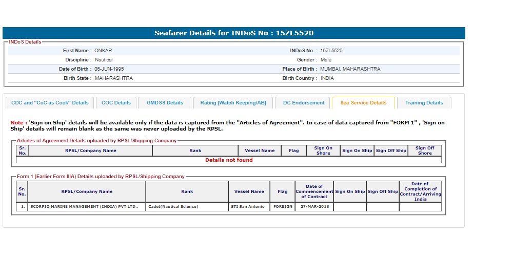Click the SCORPIO MARINE MANAGEMENT company cell
This screenshot has width=513, height=260.
click(x=83, y=207)
